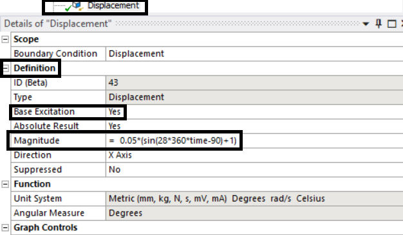Image resolution: width=403 pixels, height=235 pixels.
Task: Click the Type Displacement value field
Action: (254, 97)
